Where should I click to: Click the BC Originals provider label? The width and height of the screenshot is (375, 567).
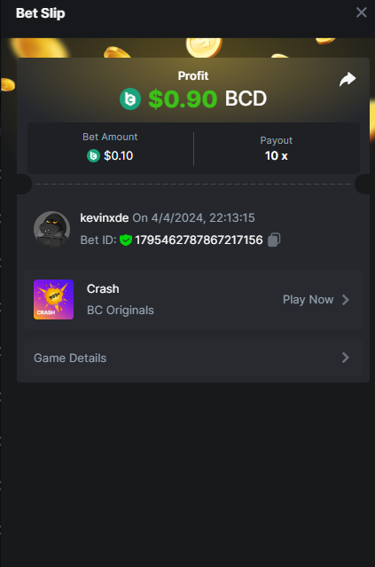pyautogui.click(x=121, y=311)
